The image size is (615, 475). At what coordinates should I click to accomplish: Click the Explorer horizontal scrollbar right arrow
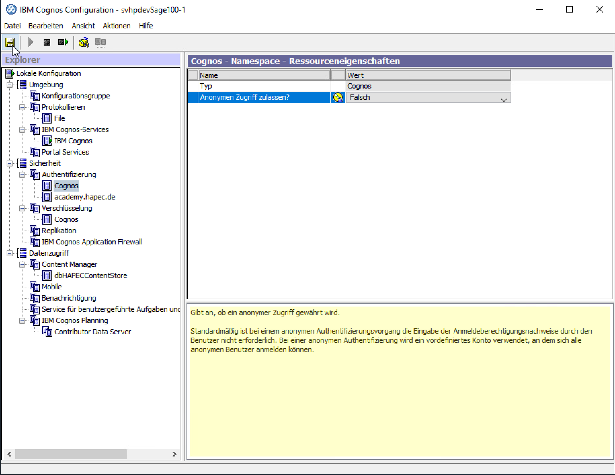pos(174,454)
